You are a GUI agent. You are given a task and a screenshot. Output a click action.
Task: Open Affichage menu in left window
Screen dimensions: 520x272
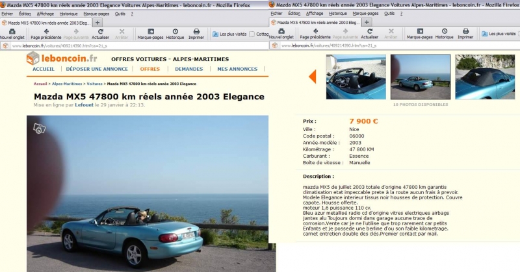(45, 14)
